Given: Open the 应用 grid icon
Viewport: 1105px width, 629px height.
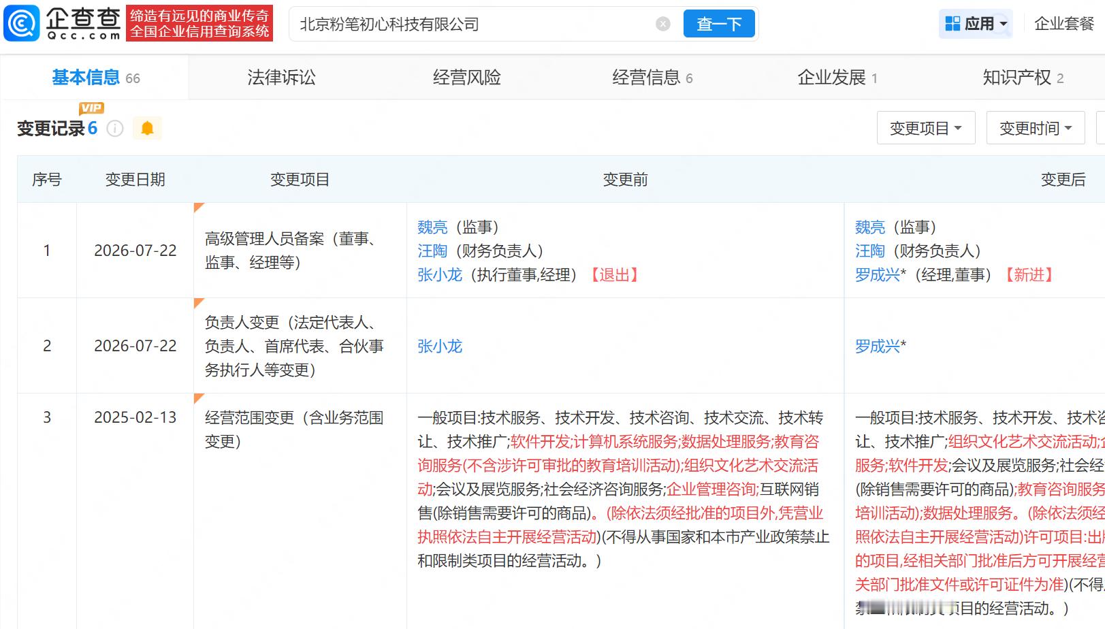Looking at the screenshot, I should (x=952, y=24).
